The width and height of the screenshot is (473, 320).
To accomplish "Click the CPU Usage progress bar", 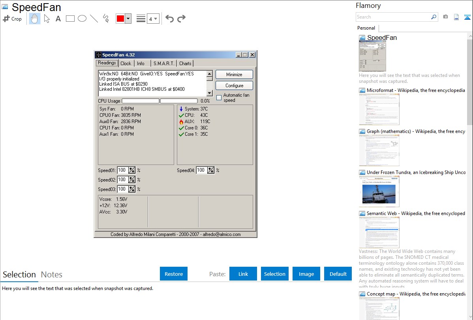I will [160, 101].
